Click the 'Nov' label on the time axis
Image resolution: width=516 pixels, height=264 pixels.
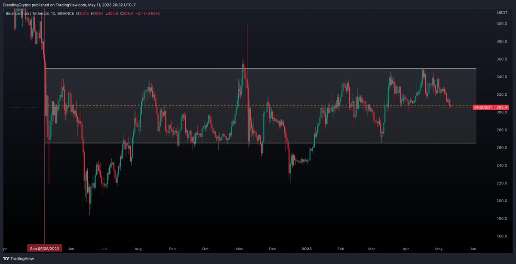point(240,249)
